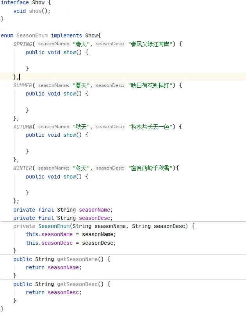Click the AUTUMN enum constant
The image size is (246, 320).
[23, 127]
